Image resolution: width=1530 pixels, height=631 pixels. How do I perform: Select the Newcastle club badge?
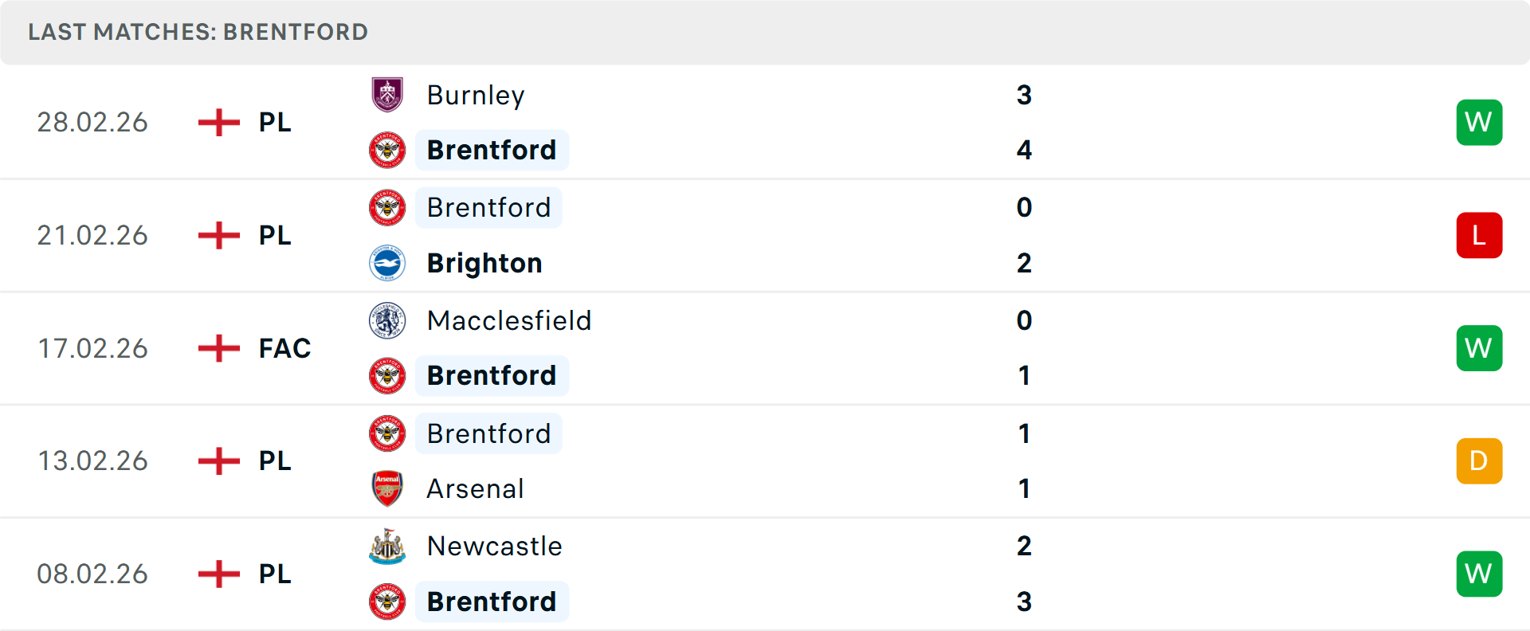387,547
